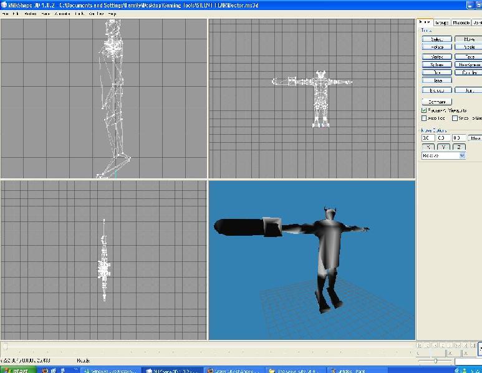Select the Sphere primitive tool
This screenshot has height=373, width=482.
point(436,65)
